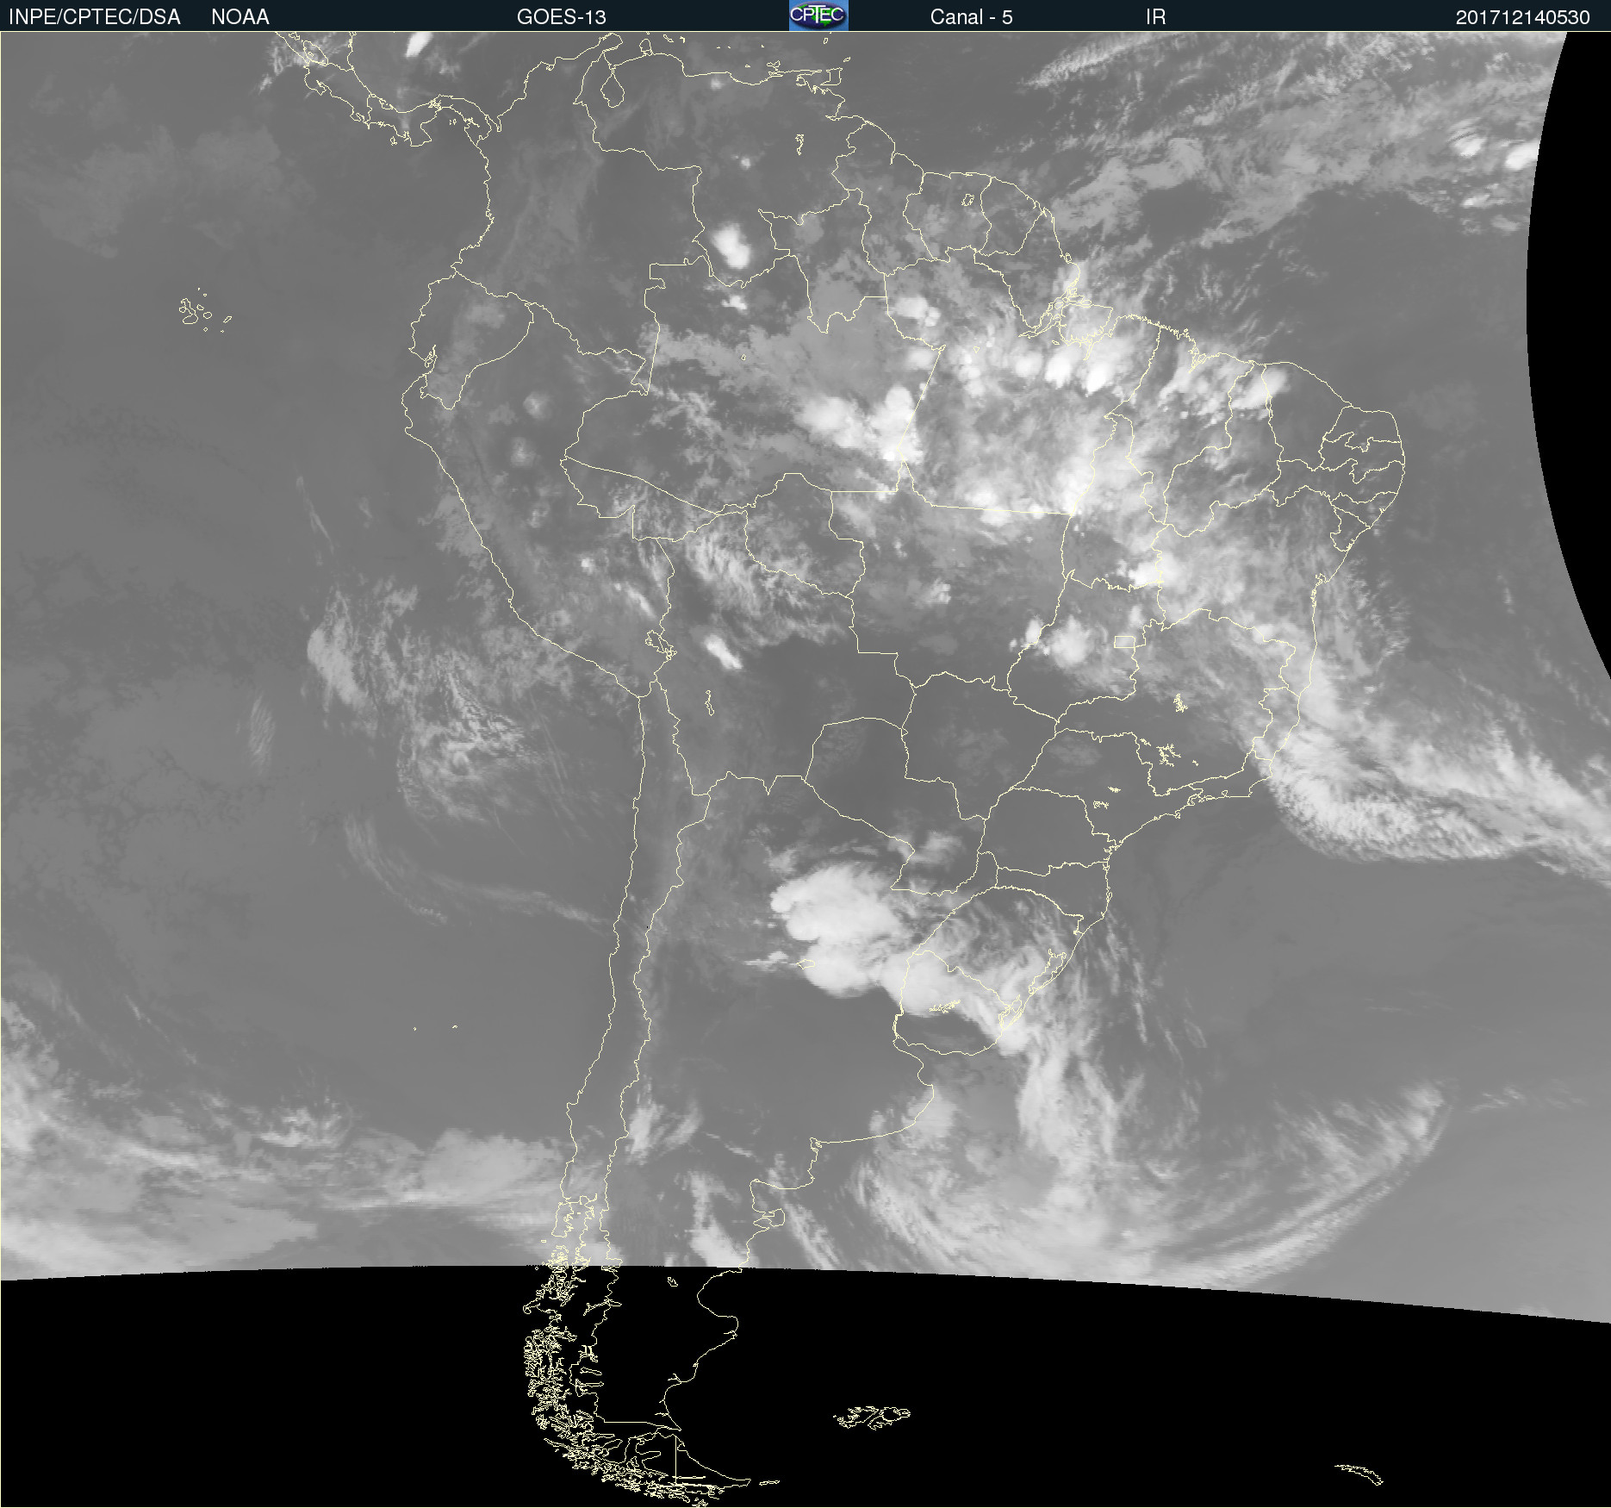Click the NOAA label in header
This screenshot has width=1611, height=1508.
coord(240,17)
